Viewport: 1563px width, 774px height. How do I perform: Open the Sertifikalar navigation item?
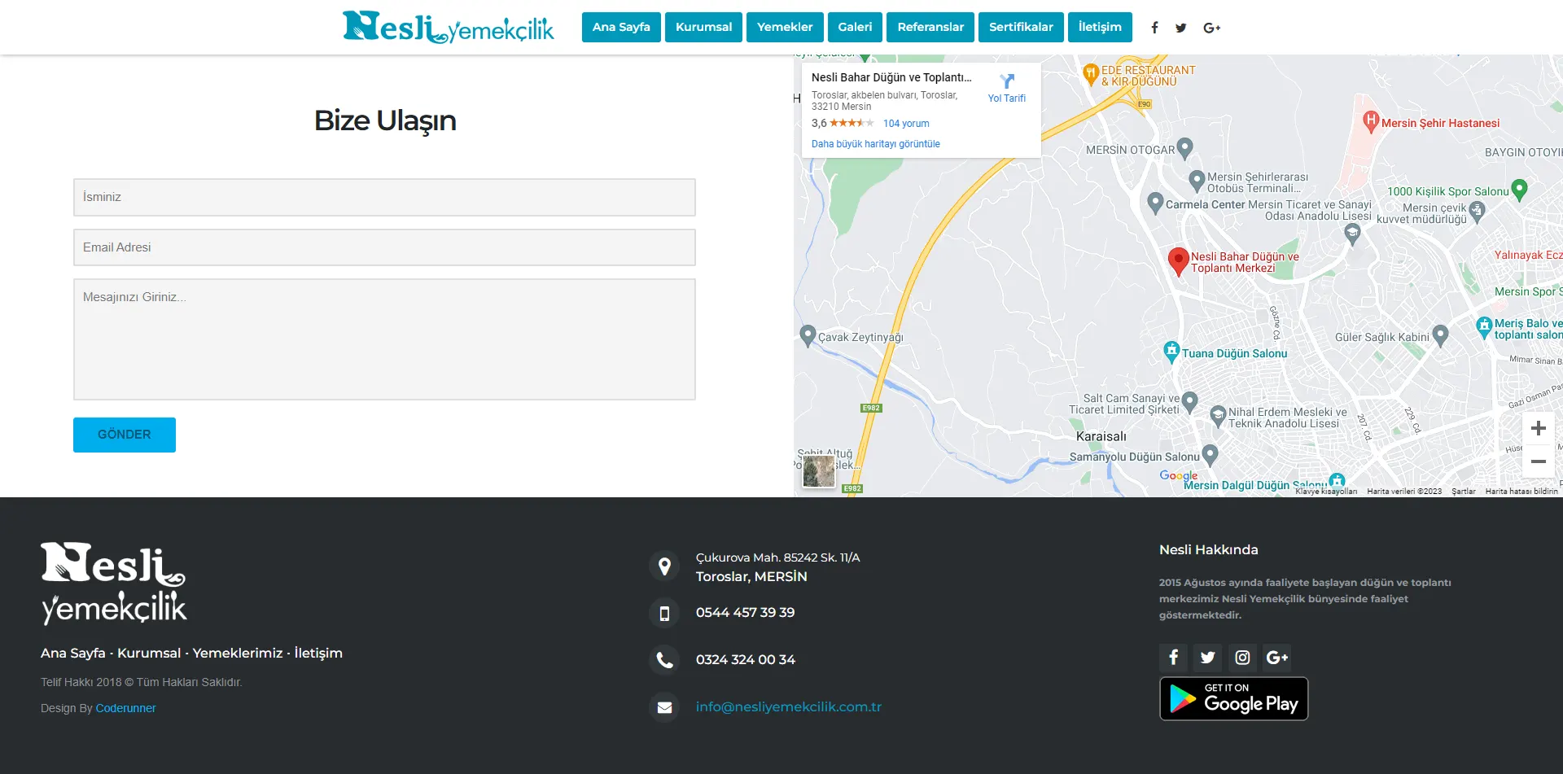1021,27
